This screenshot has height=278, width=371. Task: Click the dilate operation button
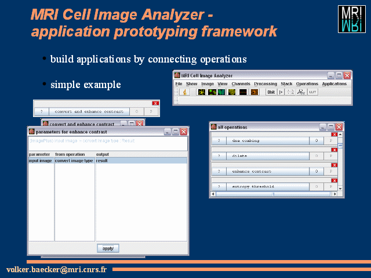268,156
